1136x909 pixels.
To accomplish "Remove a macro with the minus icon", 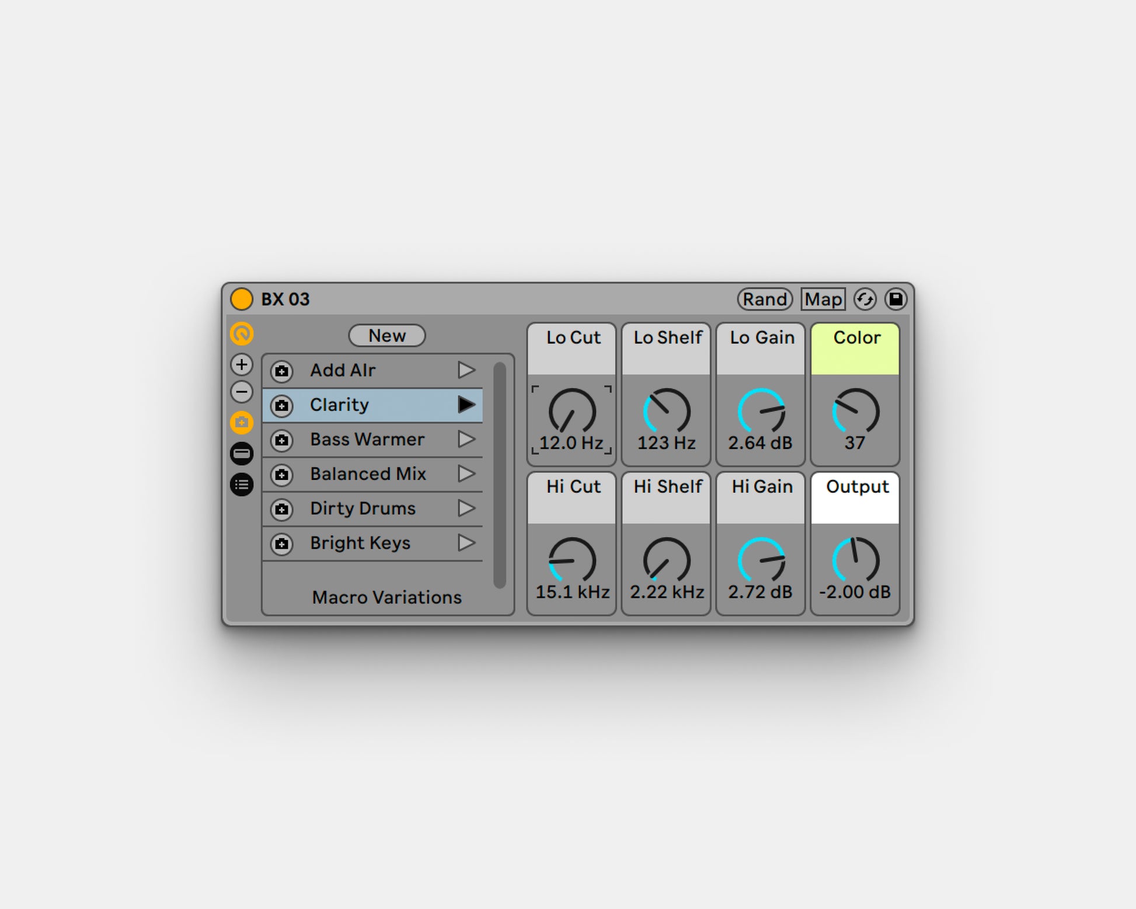I will click(242, 392).
